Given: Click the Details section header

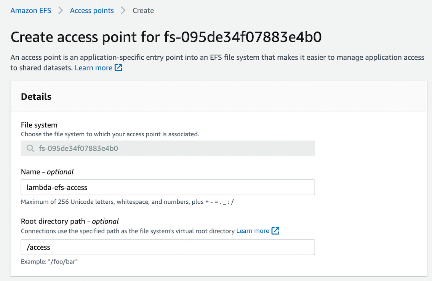Looking at the screenshot, I should (x=36, y=97).
